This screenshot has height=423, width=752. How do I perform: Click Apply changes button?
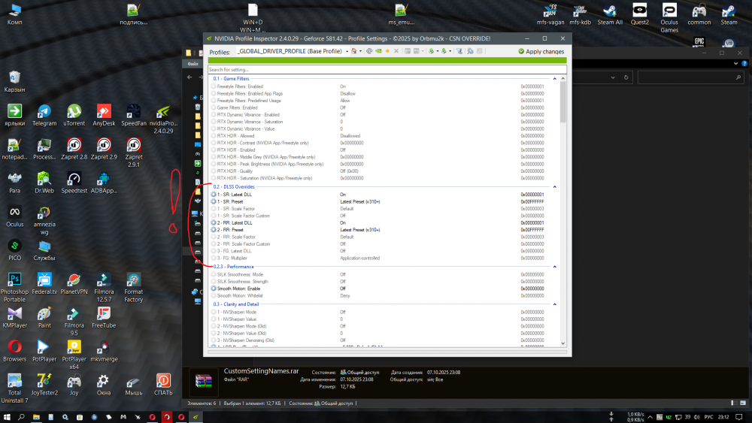click(x=541, y=51)
